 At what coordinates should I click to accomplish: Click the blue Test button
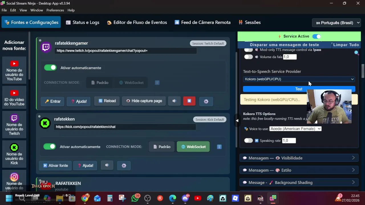tap(299, 89)
